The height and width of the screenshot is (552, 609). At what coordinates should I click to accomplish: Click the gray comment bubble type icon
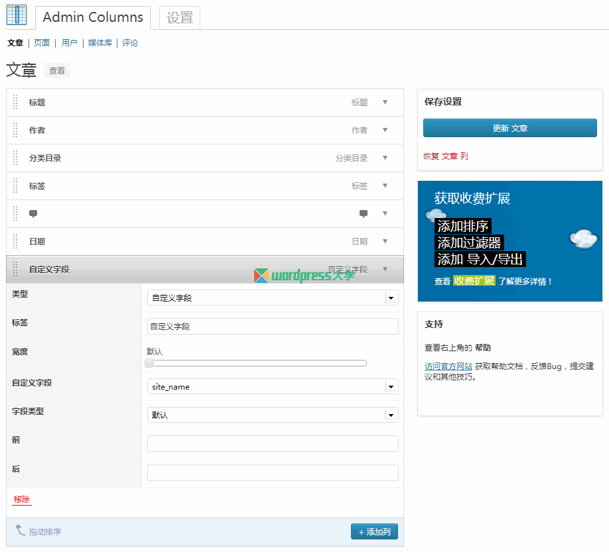364,214
